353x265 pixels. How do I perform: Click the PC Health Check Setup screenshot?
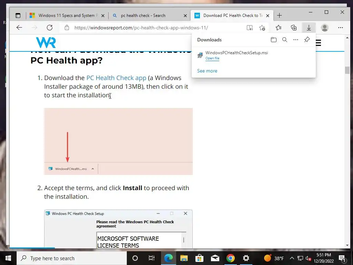click(x=119, y=229)
